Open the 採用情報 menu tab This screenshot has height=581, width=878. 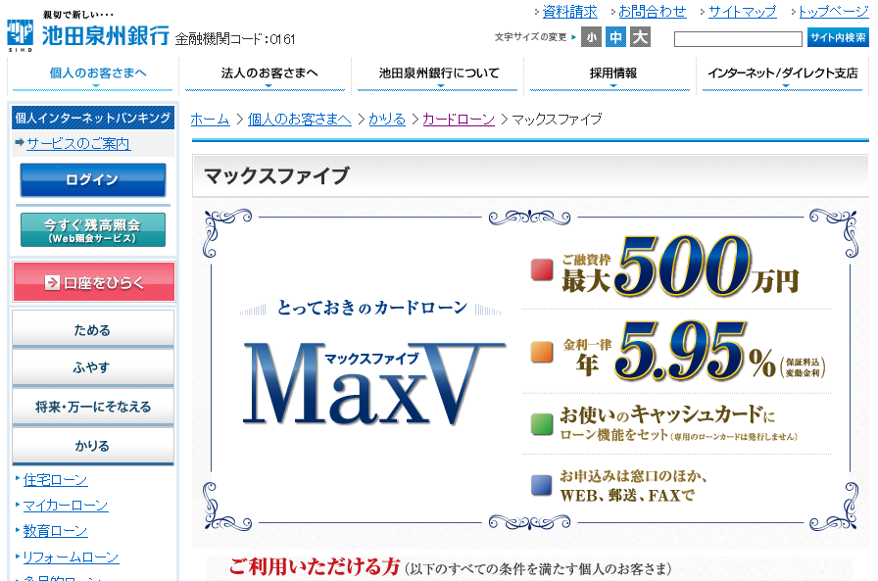click(610, 75)
